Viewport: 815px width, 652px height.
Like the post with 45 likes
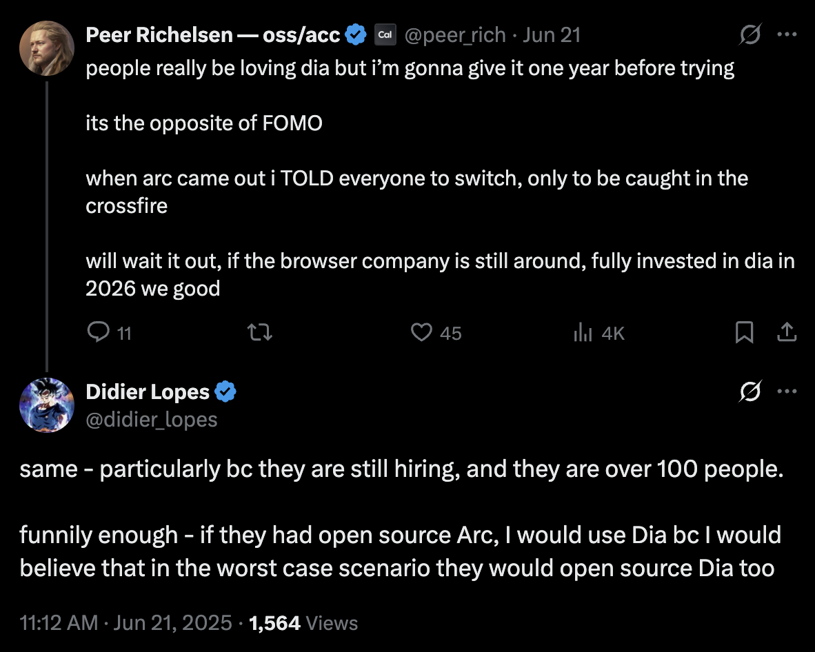[436, 332]
